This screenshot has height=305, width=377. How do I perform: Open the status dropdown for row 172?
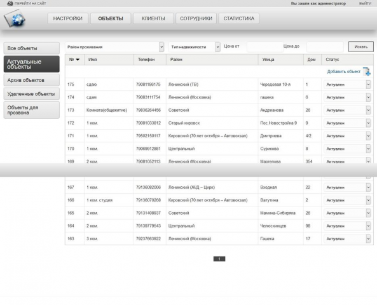point(347,123)
